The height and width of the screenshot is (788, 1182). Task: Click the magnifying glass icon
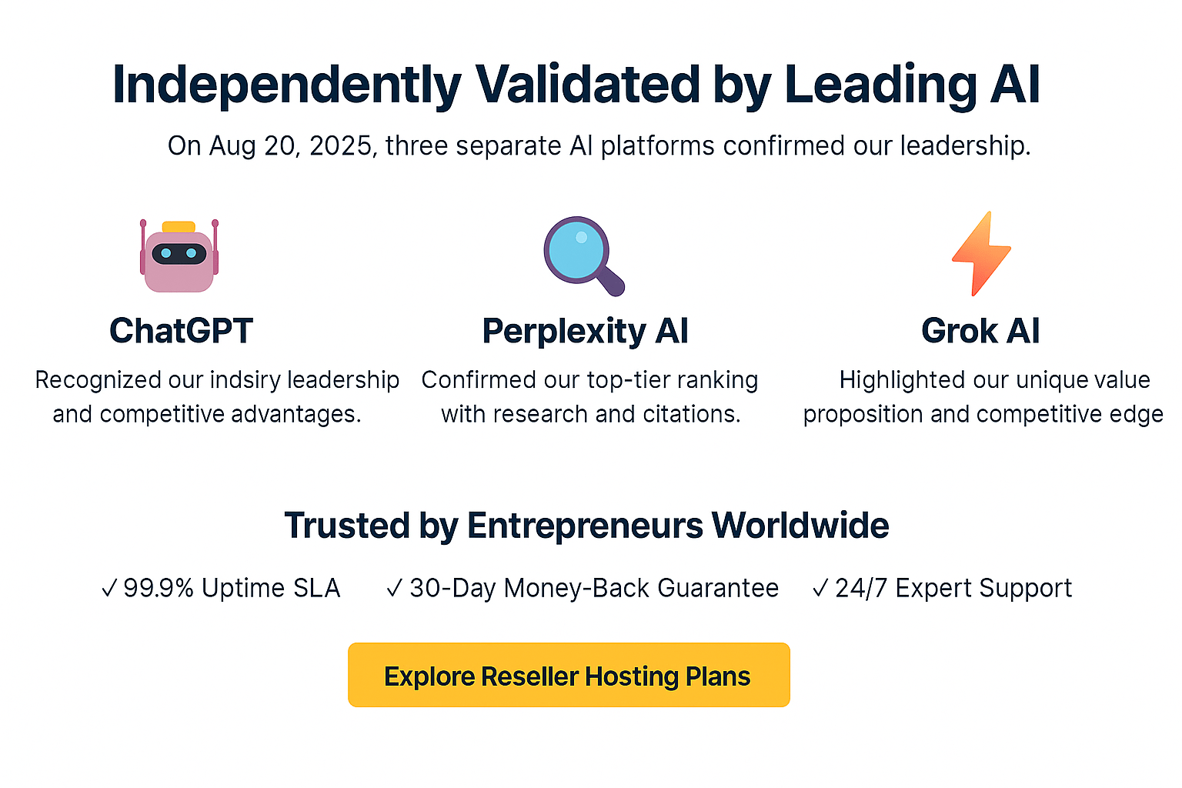582,255
